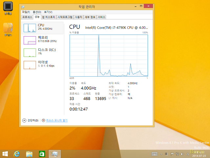Click the 13695 handle count value
The height and width of the screenshot is (158, 210).
101,99
